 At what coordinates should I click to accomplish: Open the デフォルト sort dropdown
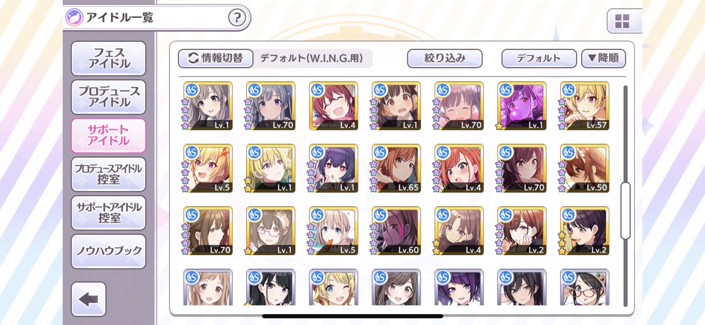(539, 58)
